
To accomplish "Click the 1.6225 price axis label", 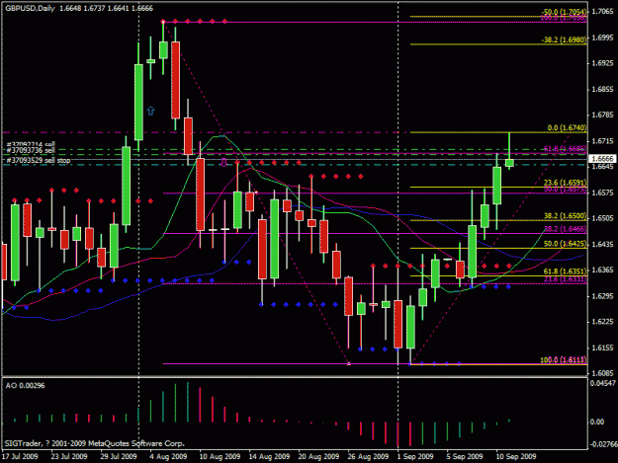I will coord(603,322).
